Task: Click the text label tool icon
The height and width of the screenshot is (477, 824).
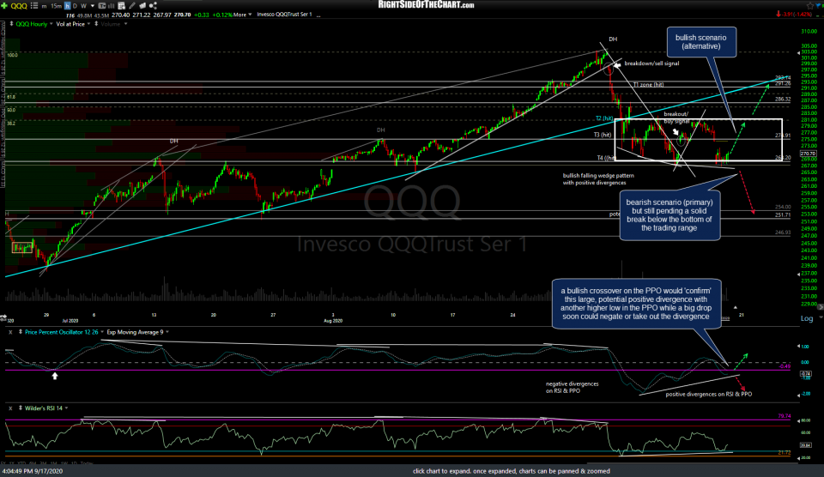Action: tap(102, 6)
